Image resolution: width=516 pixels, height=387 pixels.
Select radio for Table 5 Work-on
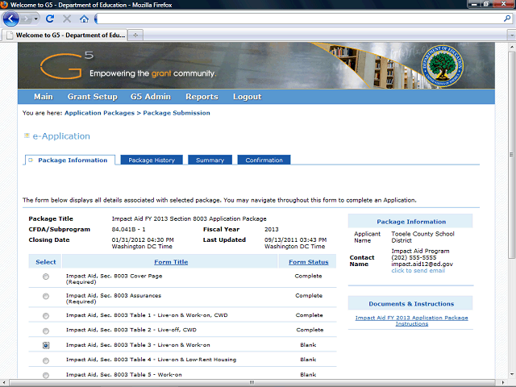(46, 375)
